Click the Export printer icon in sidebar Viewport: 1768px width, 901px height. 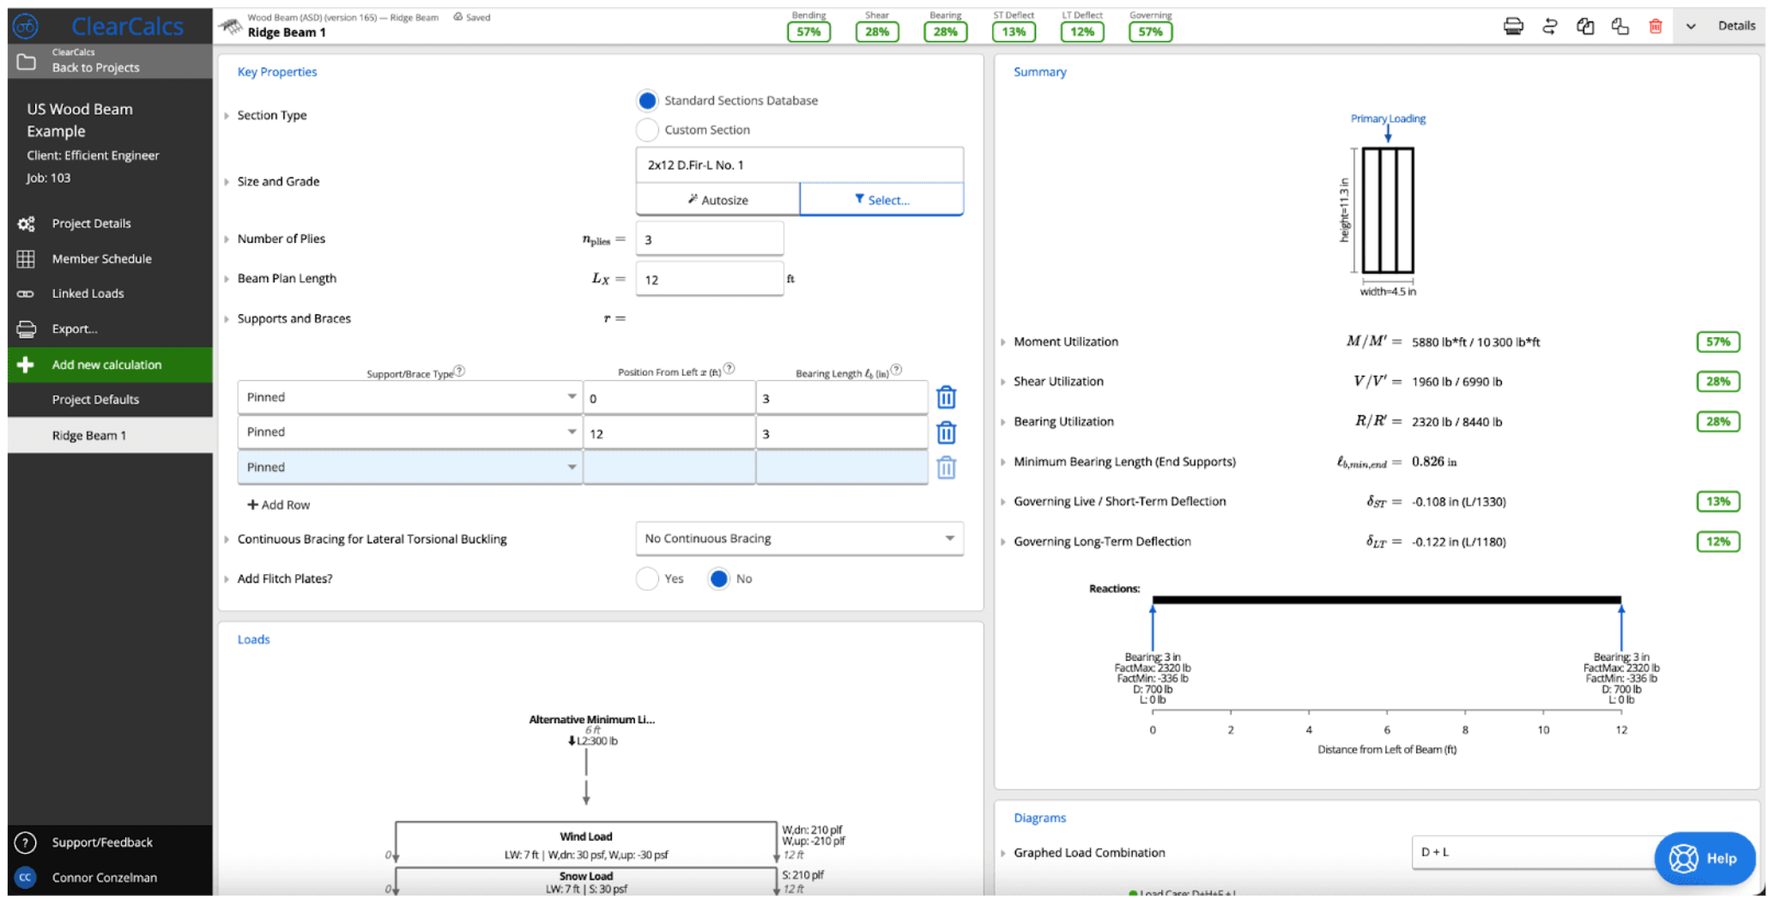pos(27,329)
